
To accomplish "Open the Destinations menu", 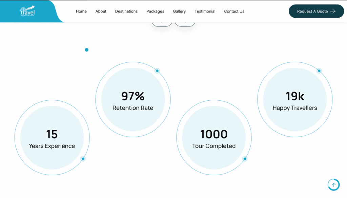I will [126, 11].
